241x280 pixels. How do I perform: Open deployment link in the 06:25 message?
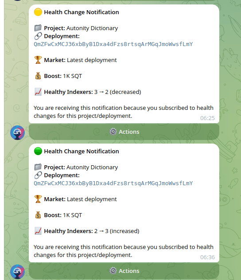click(x=113, y=44)
